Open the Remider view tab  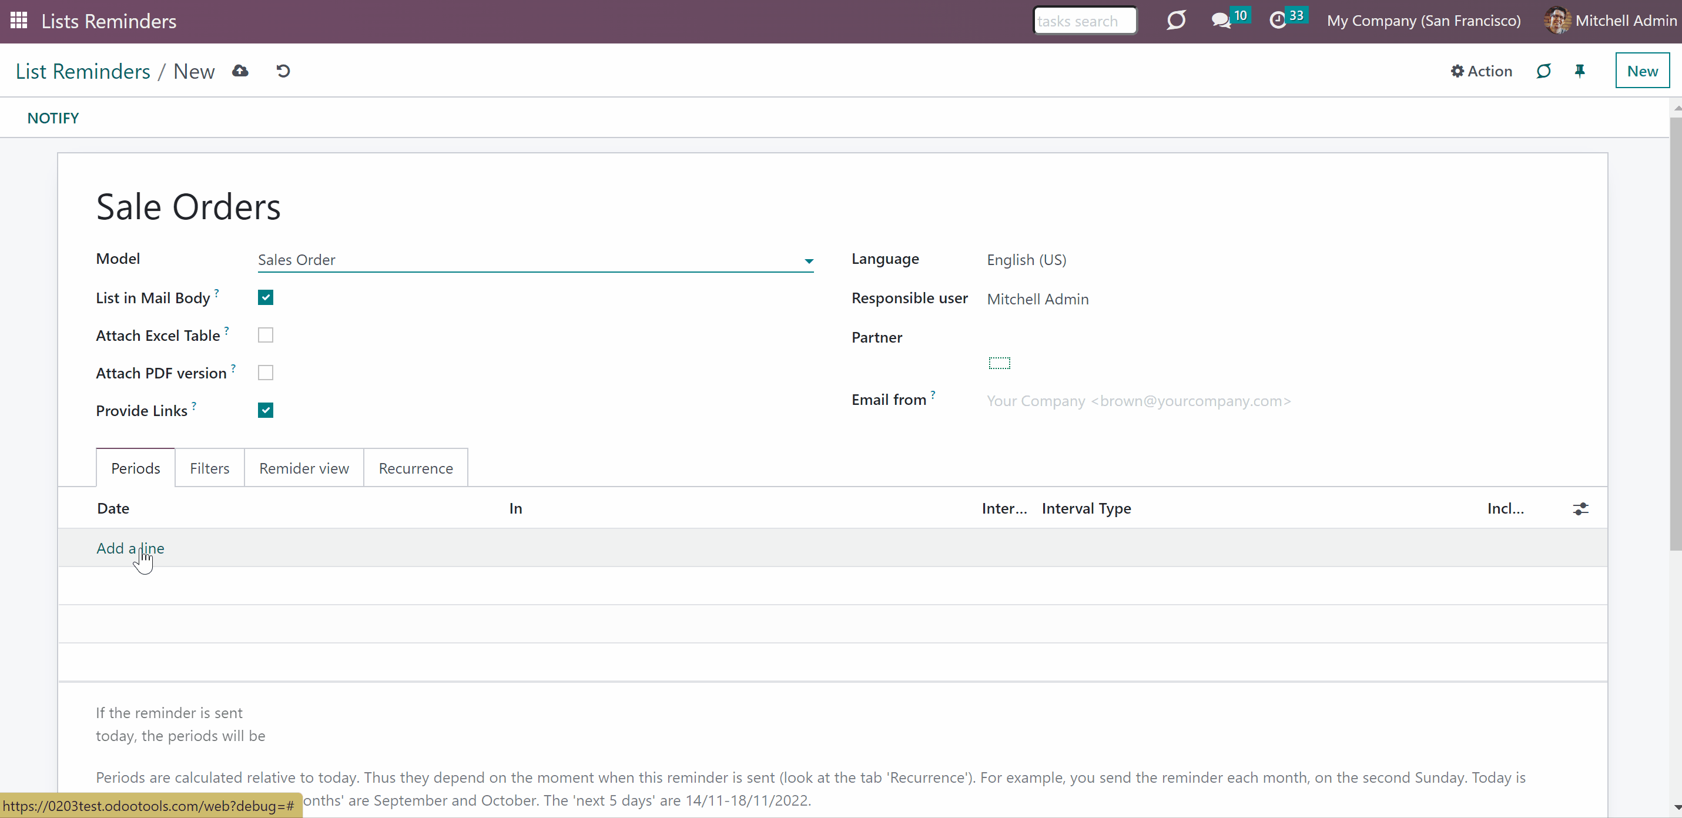coord(304,468)
